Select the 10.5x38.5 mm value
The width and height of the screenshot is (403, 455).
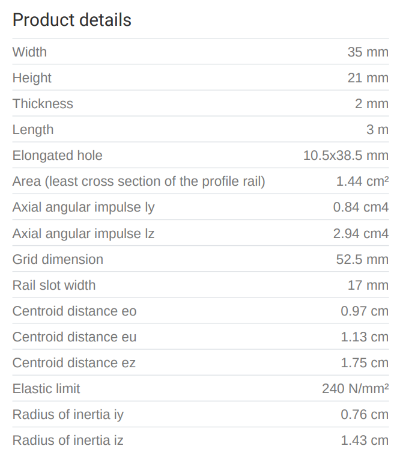coord(345,155)
